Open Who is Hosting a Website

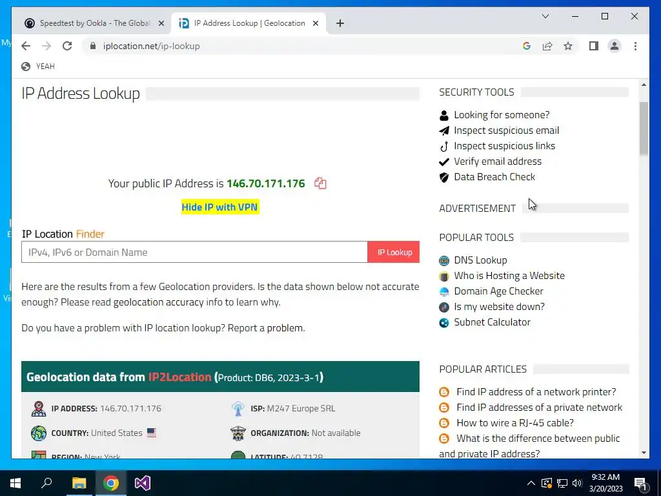(509, 276)
